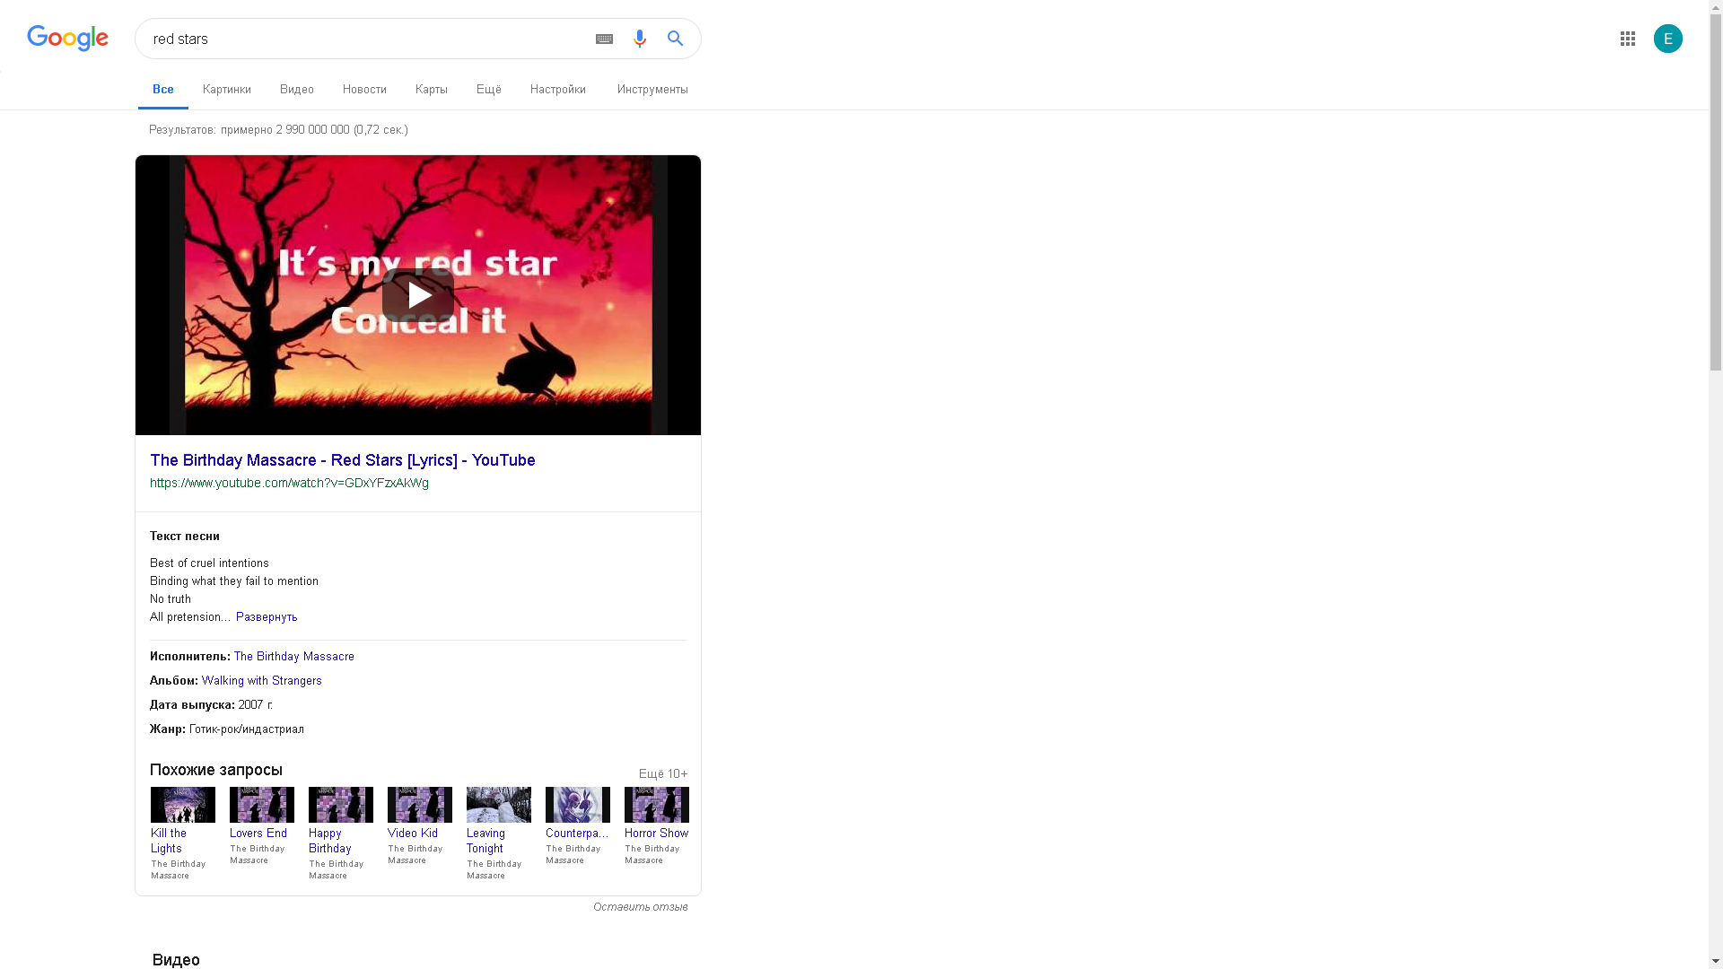Click the magnifier search button

[x=676, y=39]
